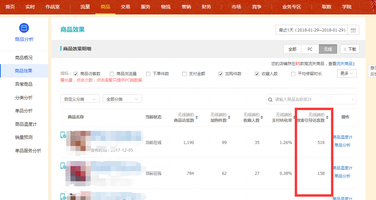Click the product name search field

(x=312, y=99)
